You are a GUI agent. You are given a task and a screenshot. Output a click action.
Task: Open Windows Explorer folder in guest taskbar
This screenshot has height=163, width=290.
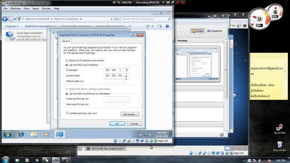pyautogui.click(x=34, y=134)
